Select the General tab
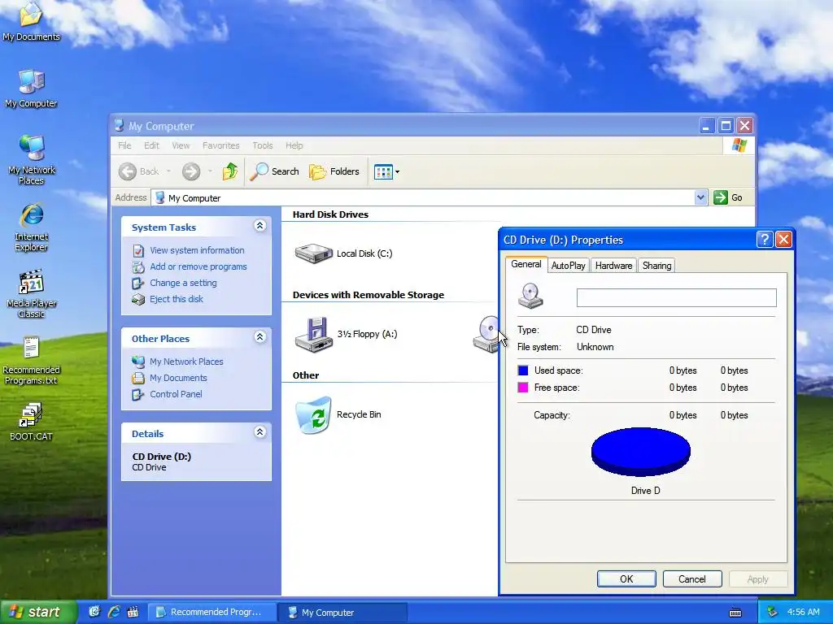Screen dimensions: 833x624 point(526,264)
